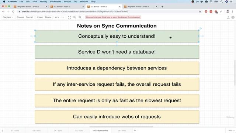Open the Insert menu in toolbar
Viewport: 236px width, 133px height.
(x=40, y=17)
